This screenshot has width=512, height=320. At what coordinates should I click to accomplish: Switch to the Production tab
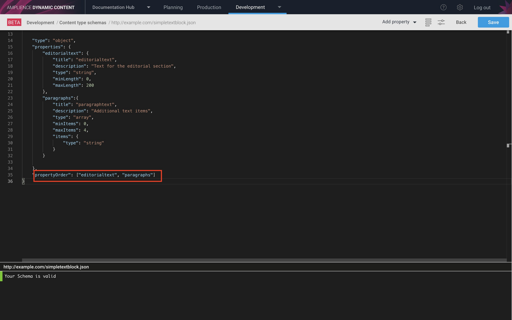[209, 7]
